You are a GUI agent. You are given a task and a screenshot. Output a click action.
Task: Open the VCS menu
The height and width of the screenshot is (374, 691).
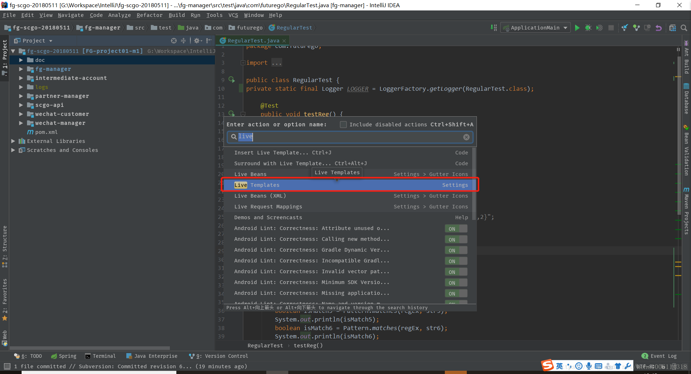coord(233,15)
